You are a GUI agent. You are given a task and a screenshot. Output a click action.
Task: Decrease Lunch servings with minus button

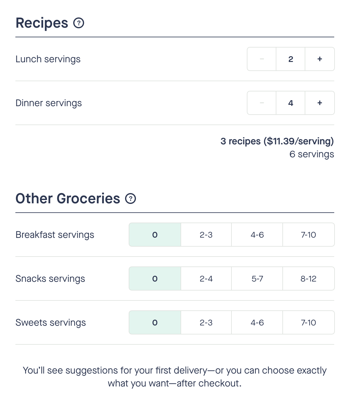click(262, 59)
